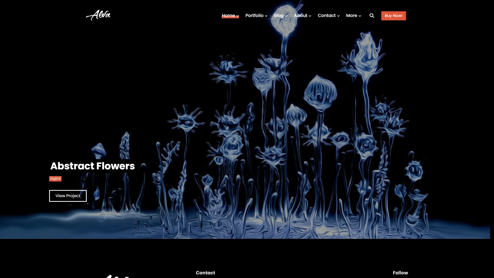Click the View Project button
Image resolution: width=494 pixels, height=278 pixels.
coord(68,196)
